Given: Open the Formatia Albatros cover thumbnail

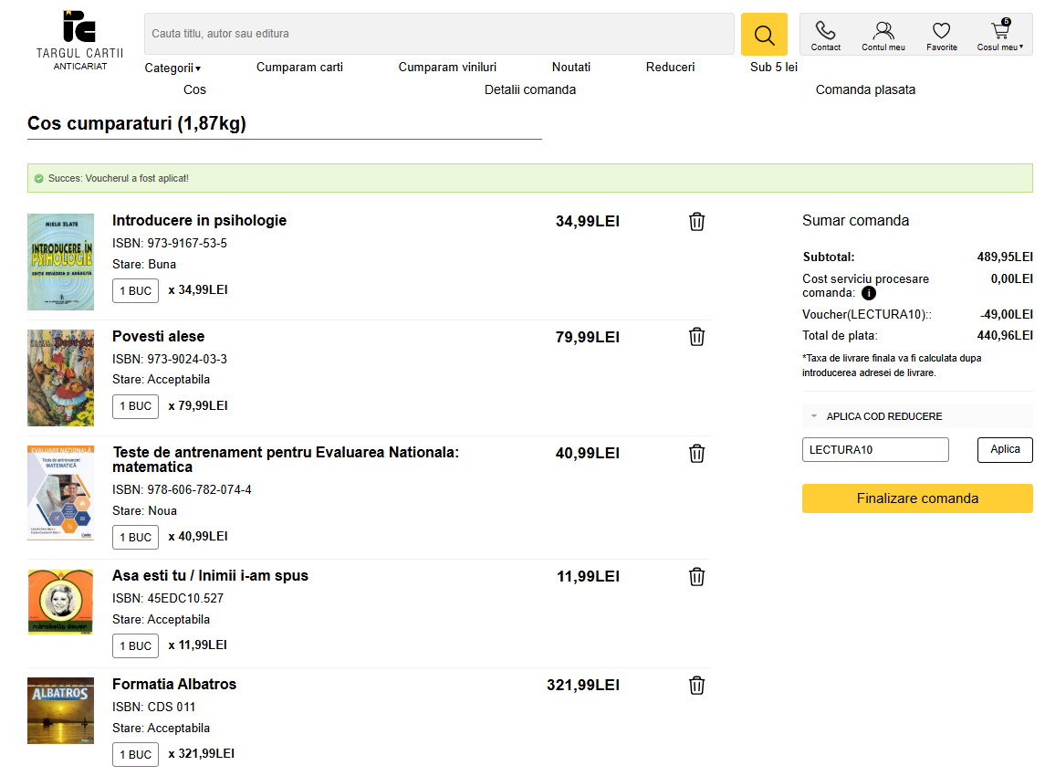Looking at the screenshot, I should 60,710.
